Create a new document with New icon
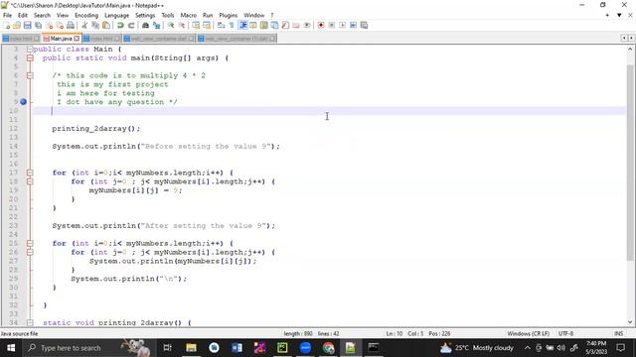Screen dimensions: 636x357 [7, 25]
